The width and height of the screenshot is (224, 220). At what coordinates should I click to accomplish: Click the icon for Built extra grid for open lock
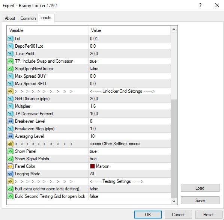tap(11, 189)
